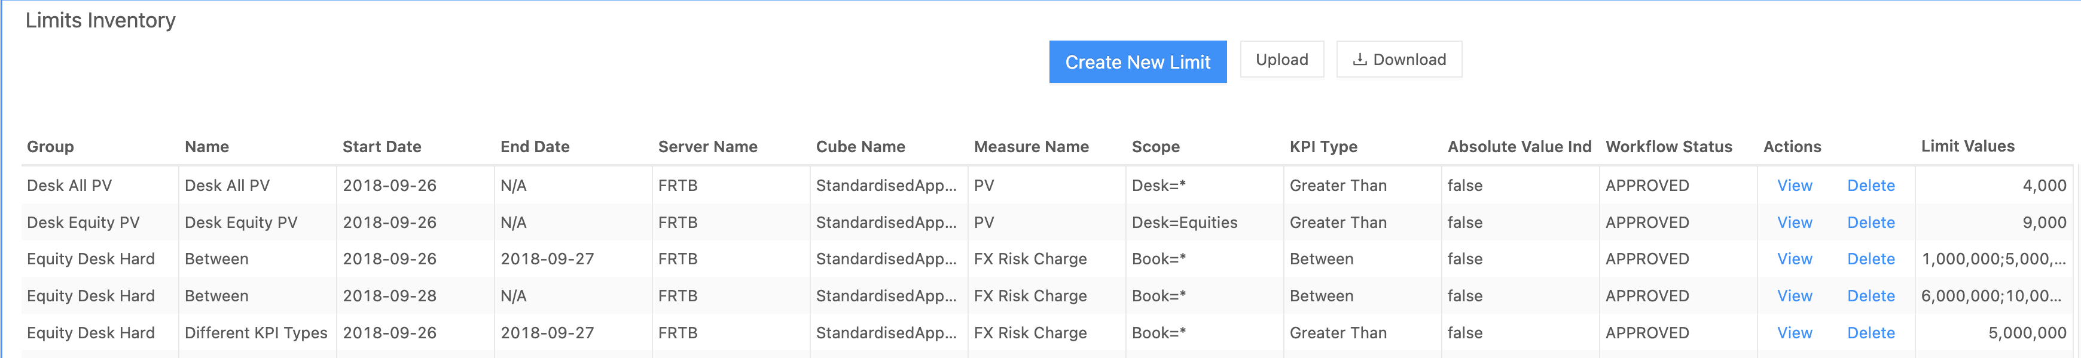Screen dimensions: 2081x358
Task: Delete the Desk Equity PV limit
Action: click(x=1871, y=223)
